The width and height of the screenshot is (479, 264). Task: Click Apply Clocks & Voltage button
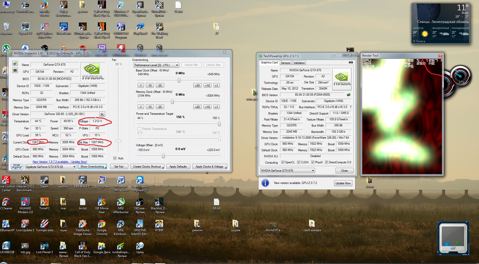(x=209, y=167)
